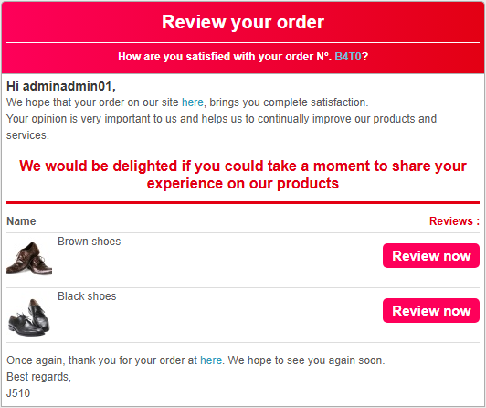The height and width of the screenshot is (408, 486).
Task: Click the 'Your opinion is very important' paragraph
Action: [x=222, y=127]
